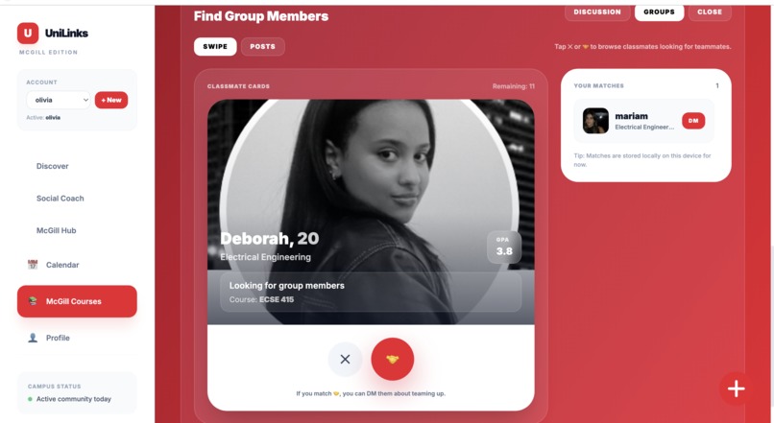Open McGill Hub in sidebar
Screen dimensions: 774x423
(57, 230)
